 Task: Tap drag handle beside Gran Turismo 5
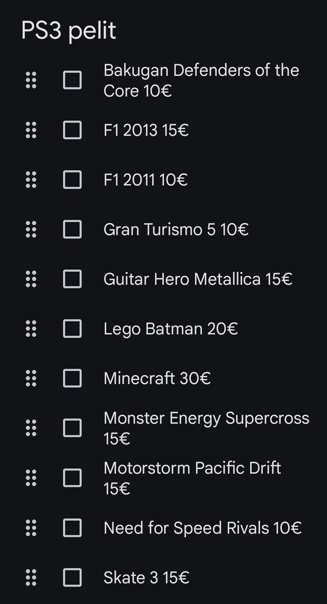pos(31,229)
